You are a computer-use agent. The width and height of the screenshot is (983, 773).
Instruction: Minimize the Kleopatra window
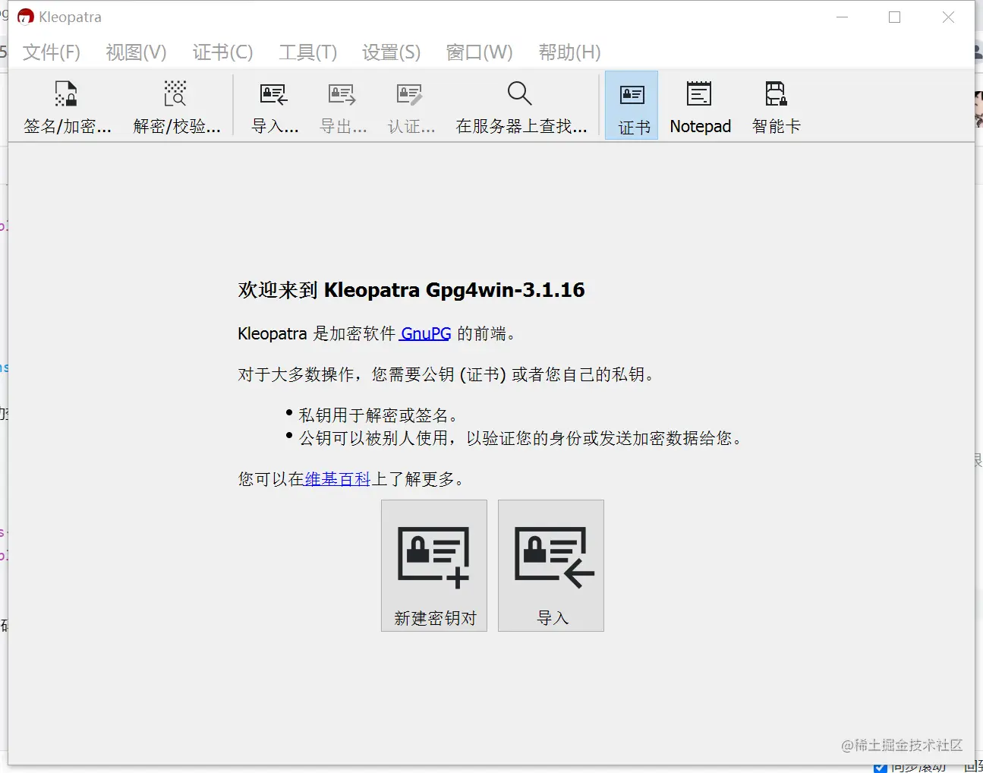point(842,17)
